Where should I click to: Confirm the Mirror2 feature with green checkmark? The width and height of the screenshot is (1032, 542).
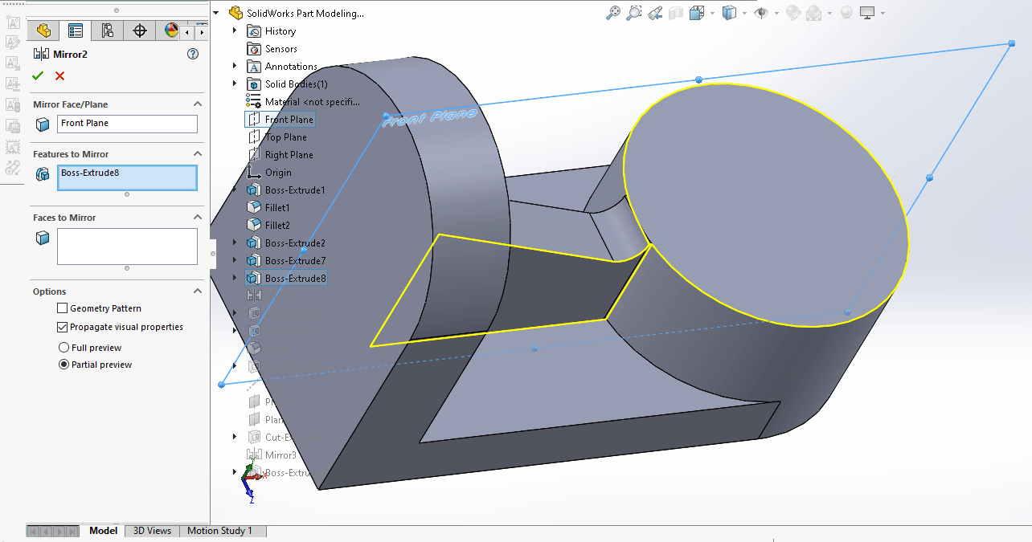[38, 75]
